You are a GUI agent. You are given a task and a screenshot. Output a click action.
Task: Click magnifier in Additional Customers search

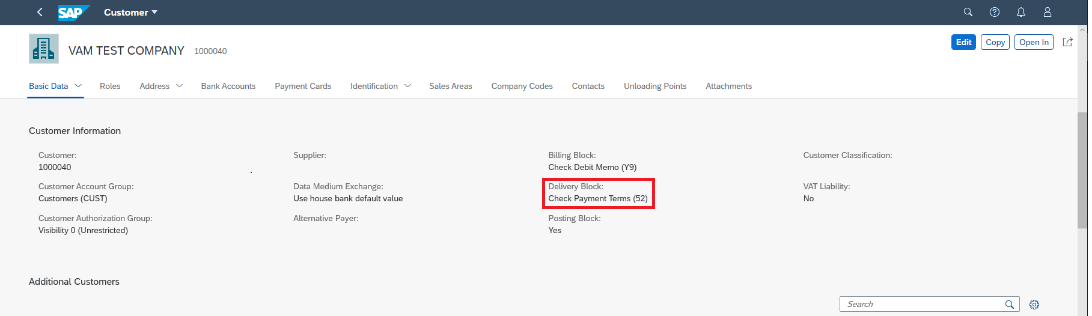click(x=1009, y=305)
